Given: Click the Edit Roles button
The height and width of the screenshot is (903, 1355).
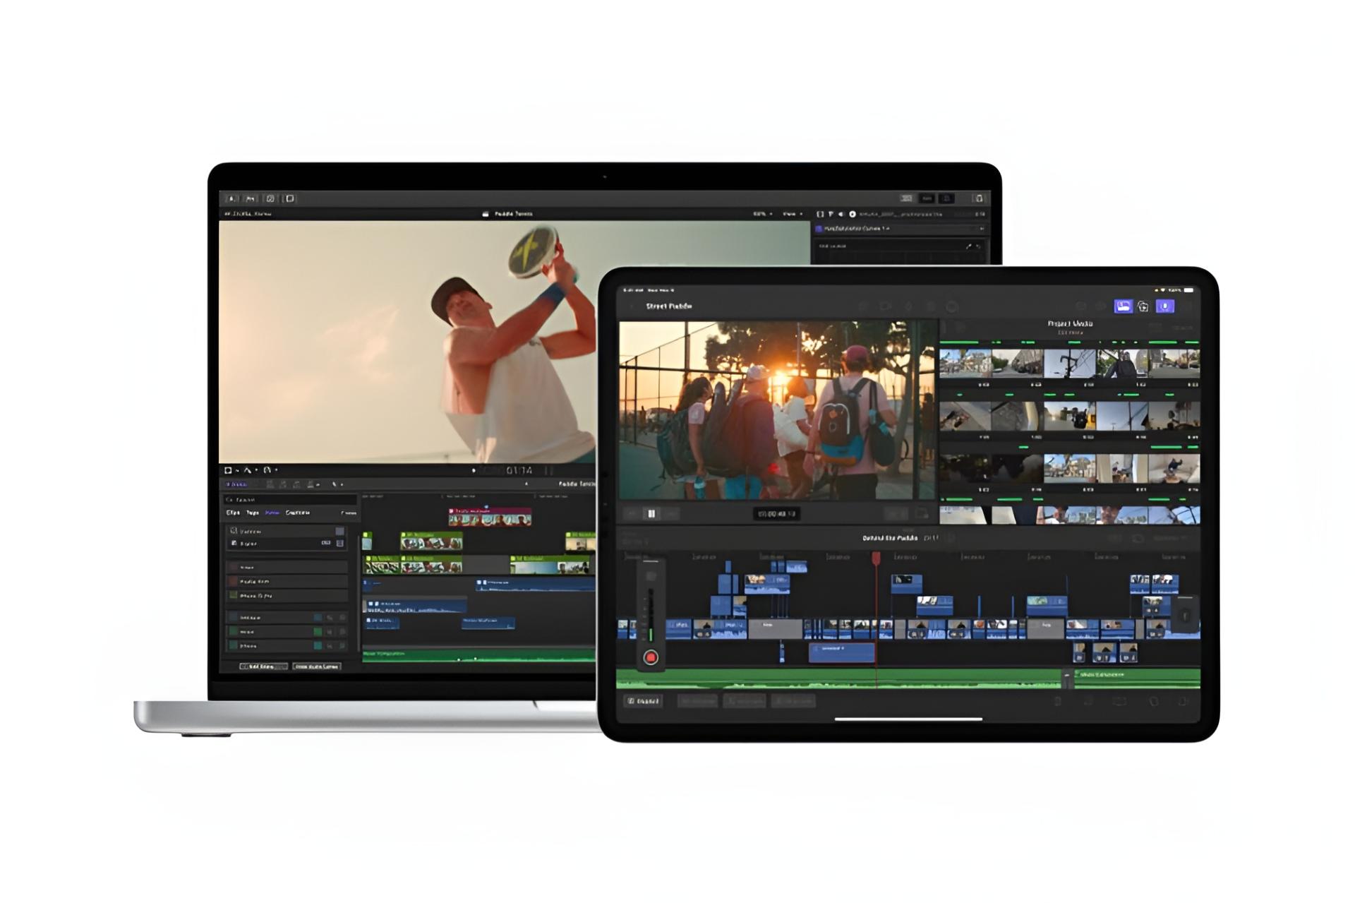Looking at the screenshot, I should [x=263, y=666].
